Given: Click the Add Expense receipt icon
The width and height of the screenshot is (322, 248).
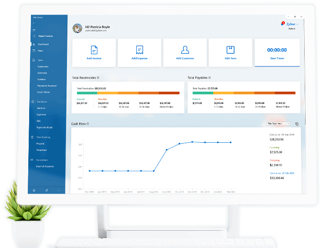Looking at the screenshot, I should pyautogui.click(x=139, y=50).
